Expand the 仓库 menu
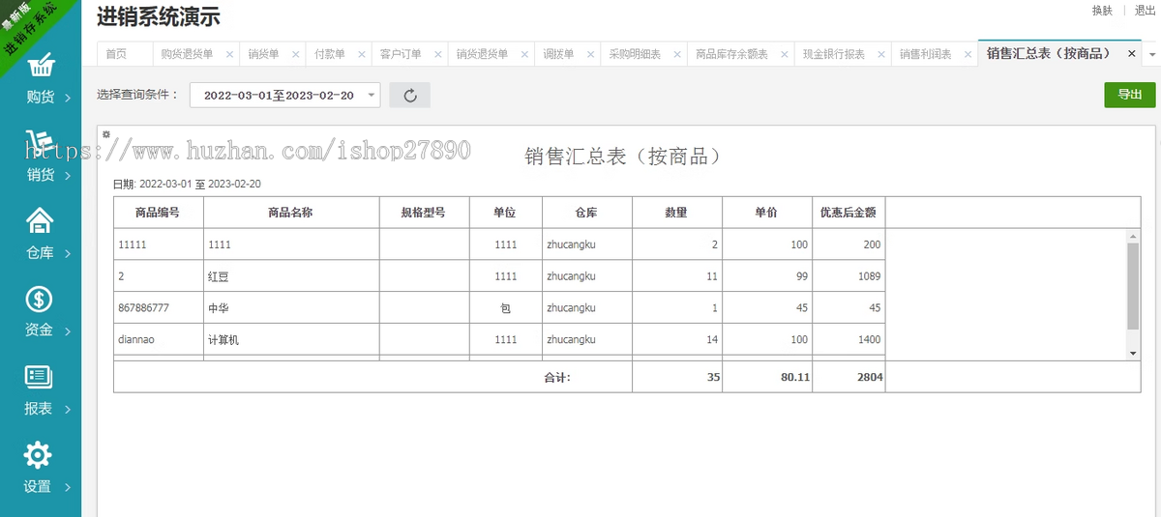This screenshot has width=1161, height=517. [x=69, y=254]
